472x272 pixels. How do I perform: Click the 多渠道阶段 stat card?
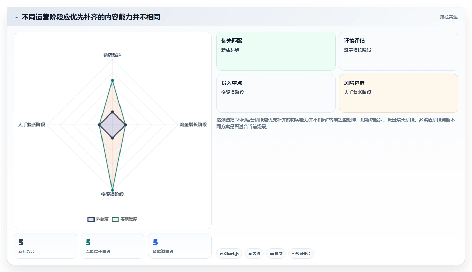180,246
